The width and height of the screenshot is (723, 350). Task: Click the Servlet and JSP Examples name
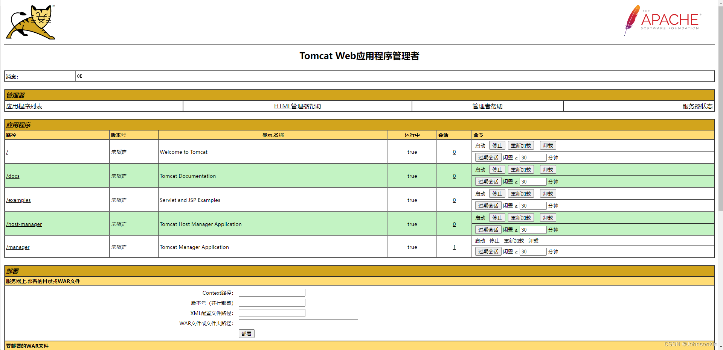[x=190, y=200]
